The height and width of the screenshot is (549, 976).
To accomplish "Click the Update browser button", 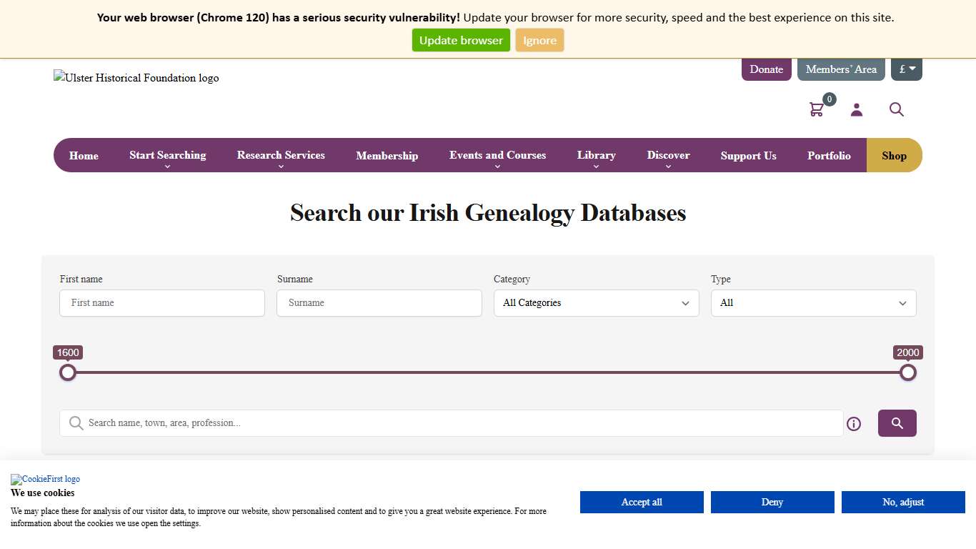I will point(461,40).
